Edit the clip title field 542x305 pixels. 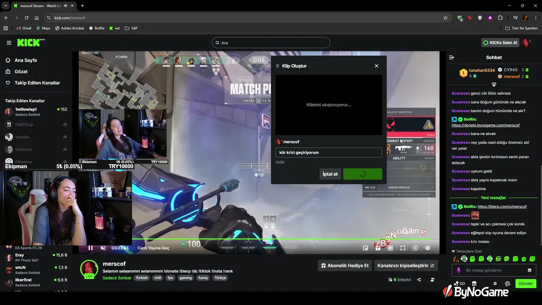pyautogui.click(x=329, y=152)
